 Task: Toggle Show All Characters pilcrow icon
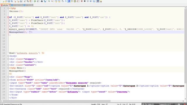coord(66,1)
